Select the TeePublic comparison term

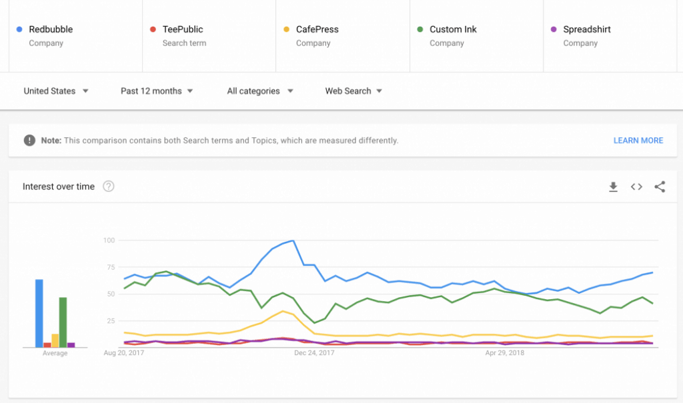tap(209, 36)
